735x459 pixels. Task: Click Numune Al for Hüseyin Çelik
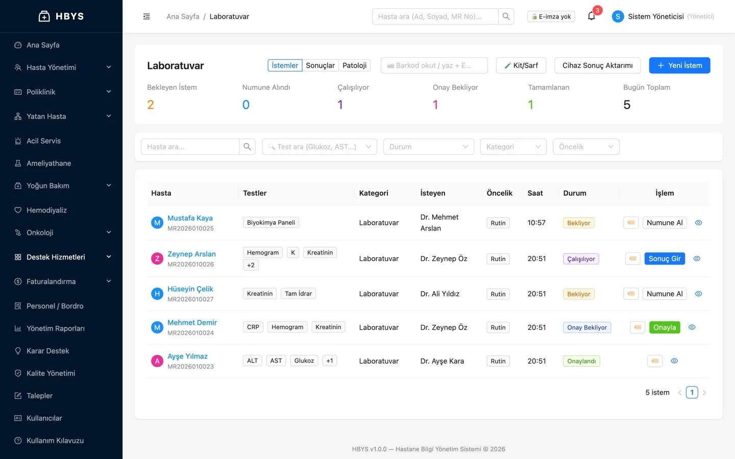pos(665,294)
